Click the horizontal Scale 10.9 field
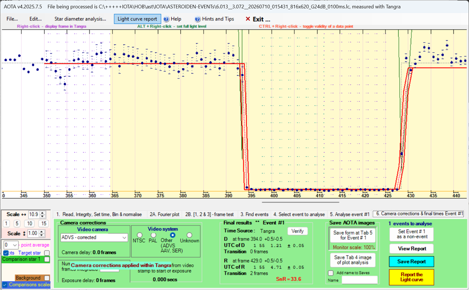The width and height of the screenshot is (469, 290). point(34,214)
